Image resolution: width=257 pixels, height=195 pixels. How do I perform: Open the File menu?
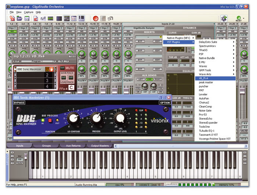[x=12, y=12]
